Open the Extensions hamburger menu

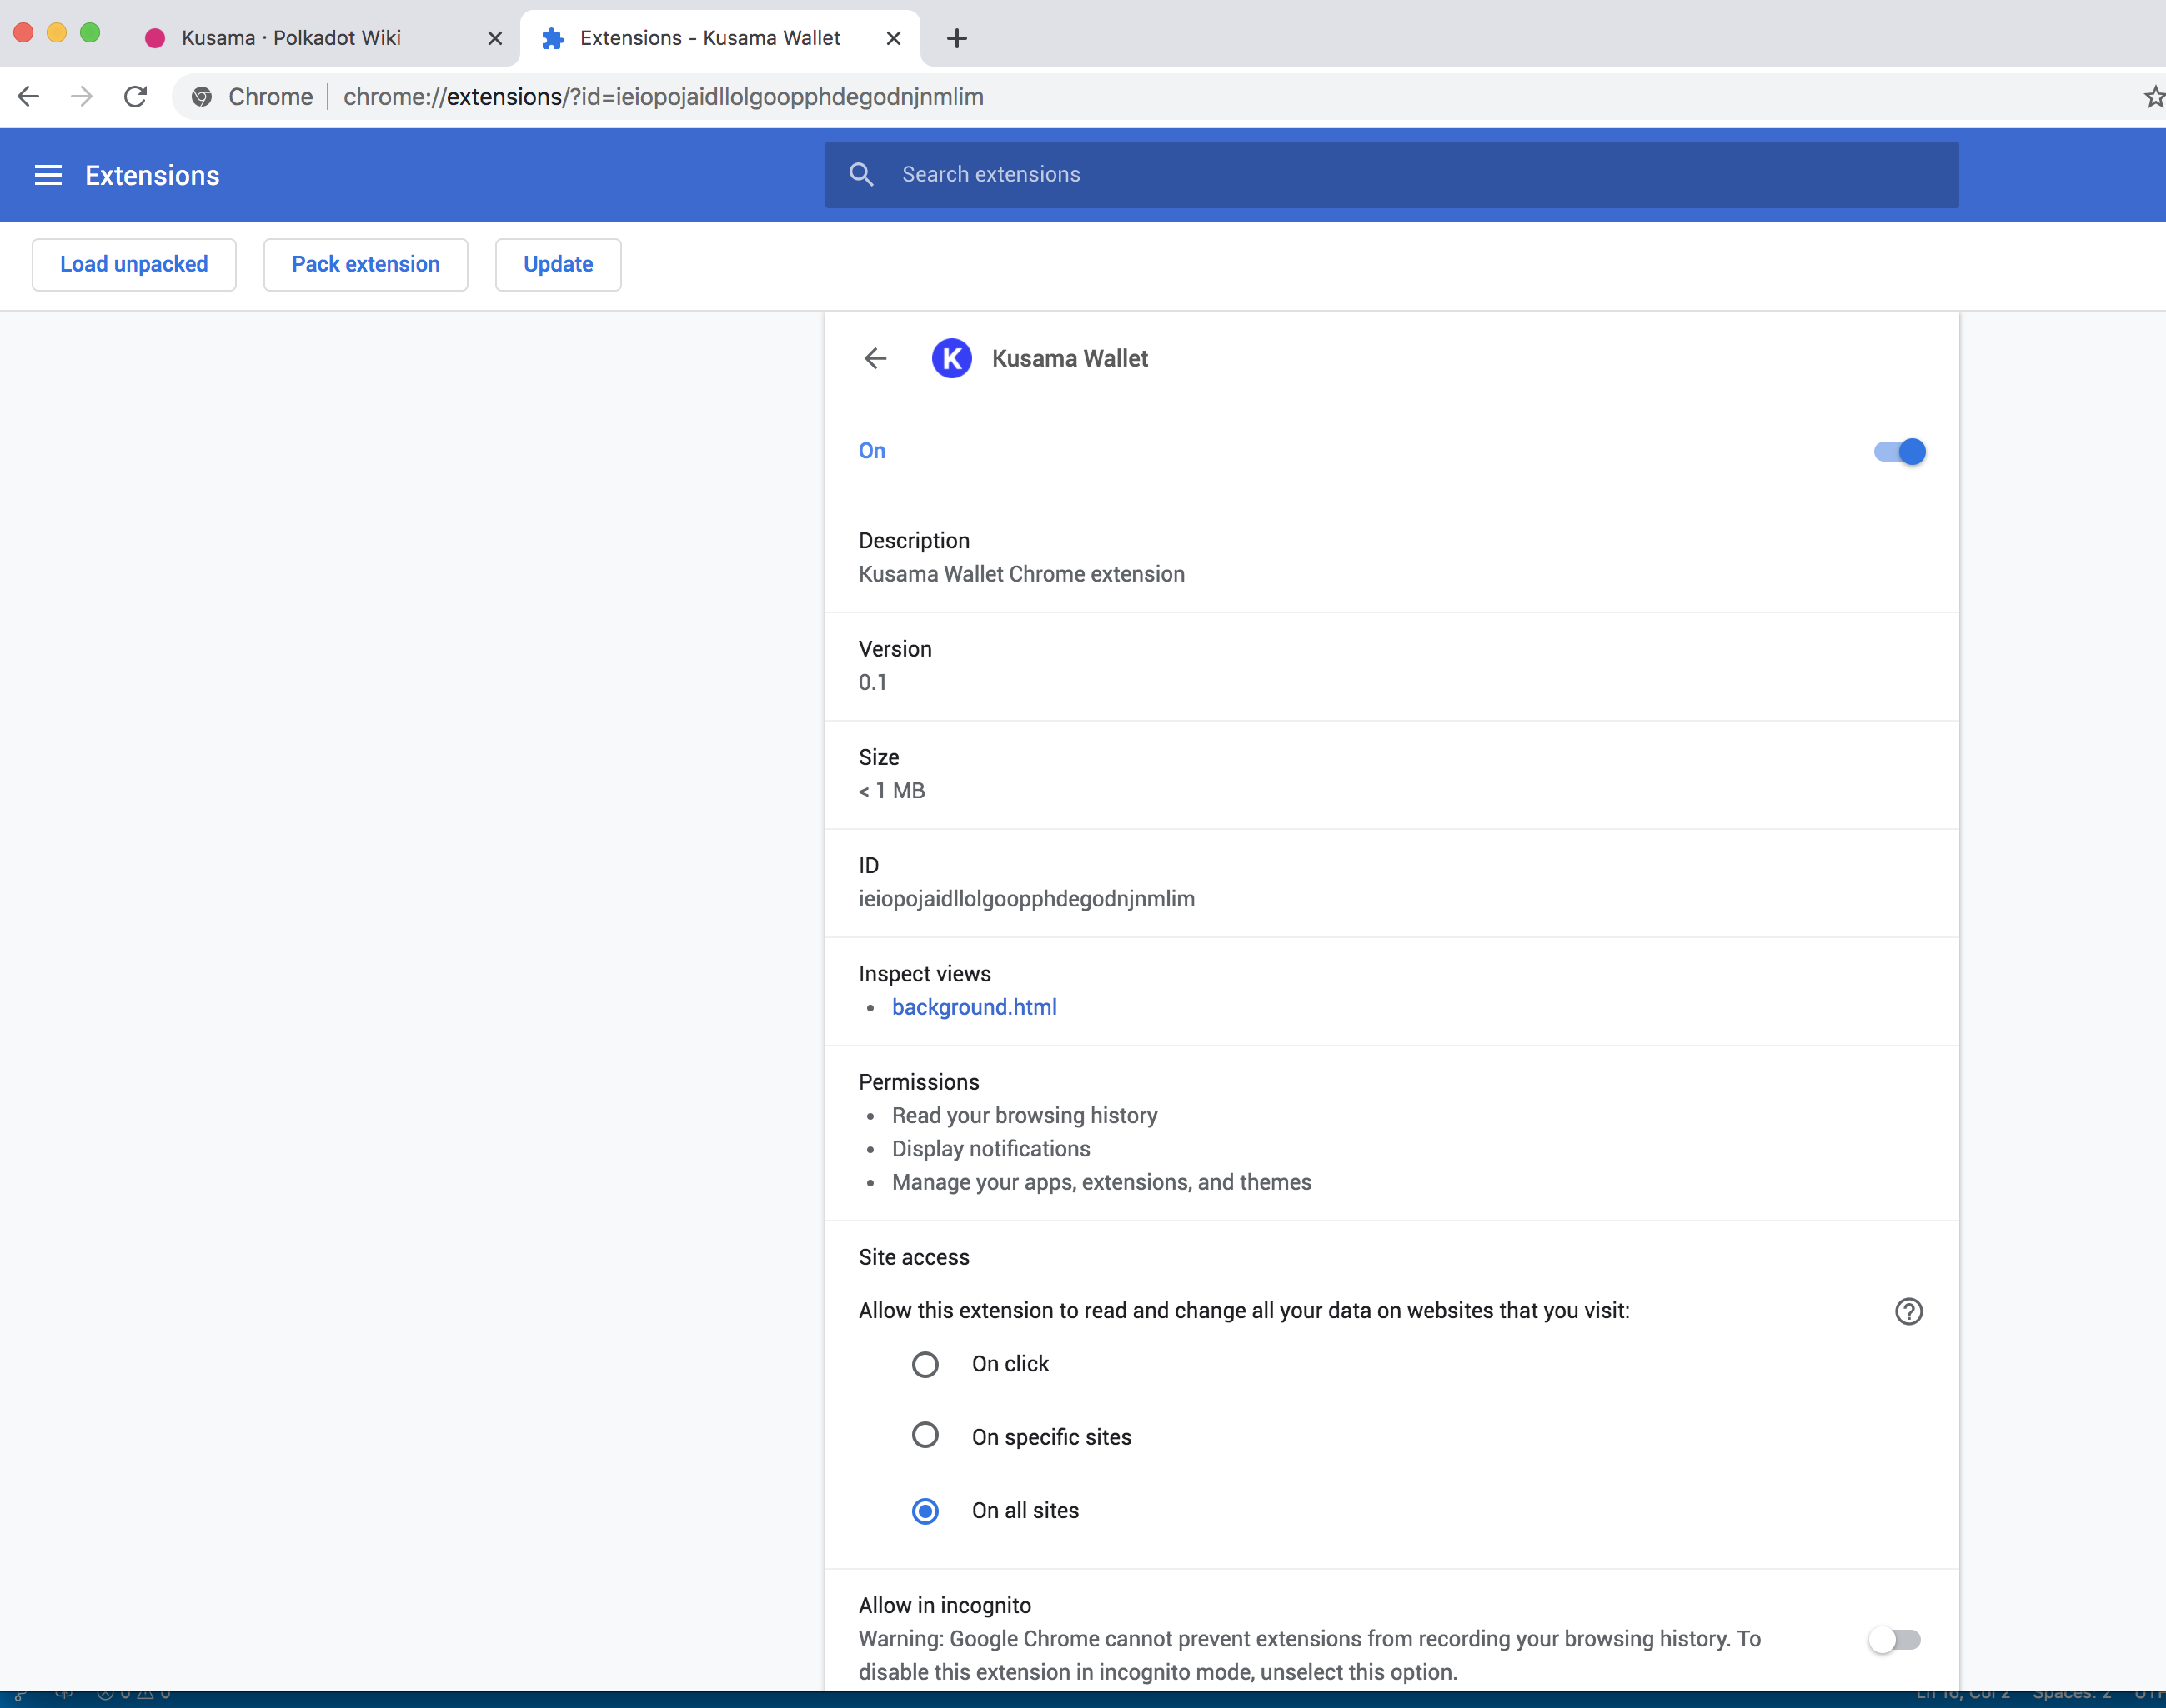tap(48, 175)
